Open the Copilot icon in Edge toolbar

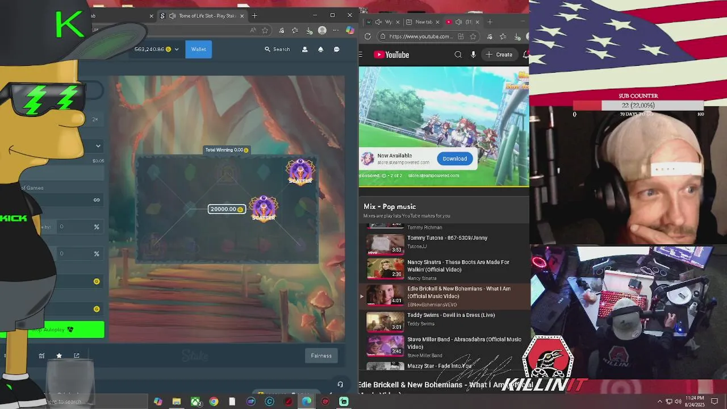coord(350,31)
